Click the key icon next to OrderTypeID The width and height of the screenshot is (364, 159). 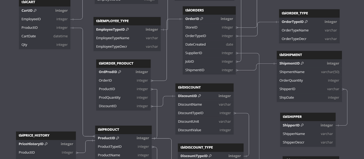(306, 22)
